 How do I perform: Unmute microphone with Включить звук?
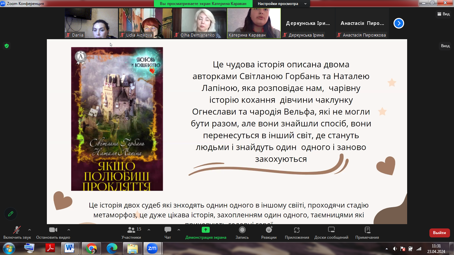pyautogui.click(x=17, y=232)
